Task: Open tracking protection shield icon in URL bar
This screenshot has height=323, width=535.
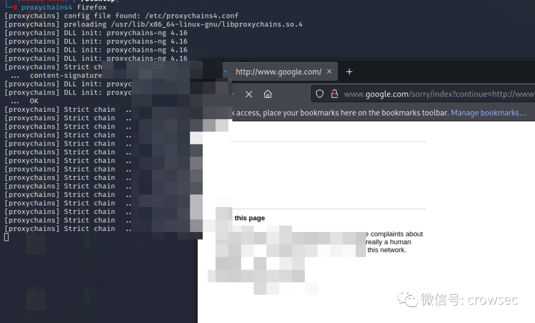Action: [x=320, y=94]
